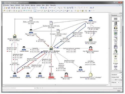Open the Soubor menu
125x94 pixels.
click(7, 5)
